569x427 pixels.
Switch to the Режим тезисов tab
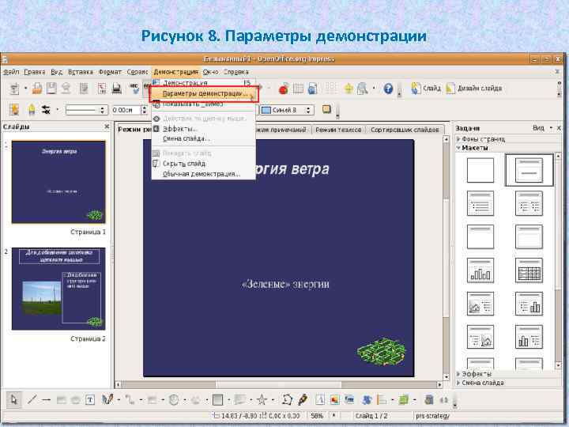pyautogui.click(x=338, y=130)
